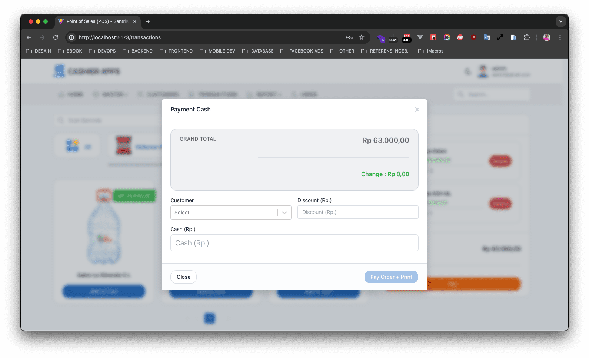Click the Pay Order + Print button
The width and height of the screenshot is (589, 358).
(391, 277)
